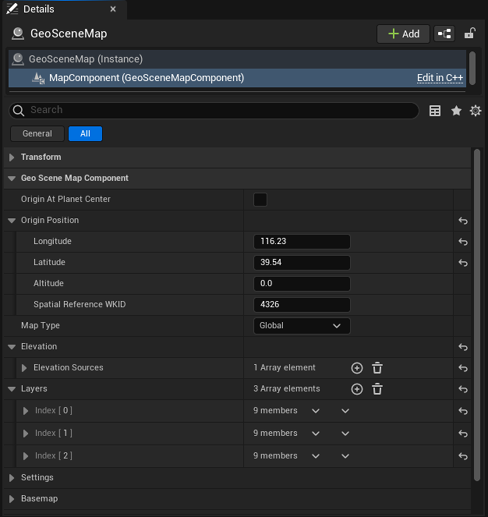
Task: Empty the Layers array with trash icon
Action: (377, 389)
